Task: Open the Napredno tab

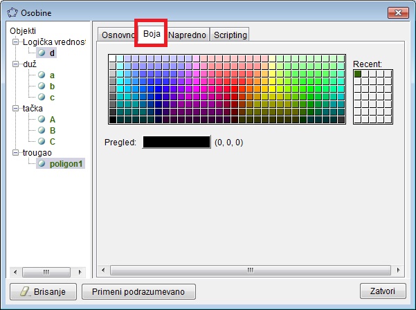Action: point(187,35)
